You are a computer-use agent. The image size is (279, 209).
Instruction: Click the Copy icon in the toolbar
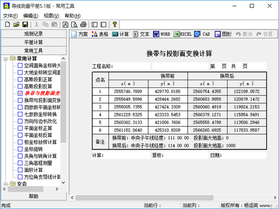[45, 24]
